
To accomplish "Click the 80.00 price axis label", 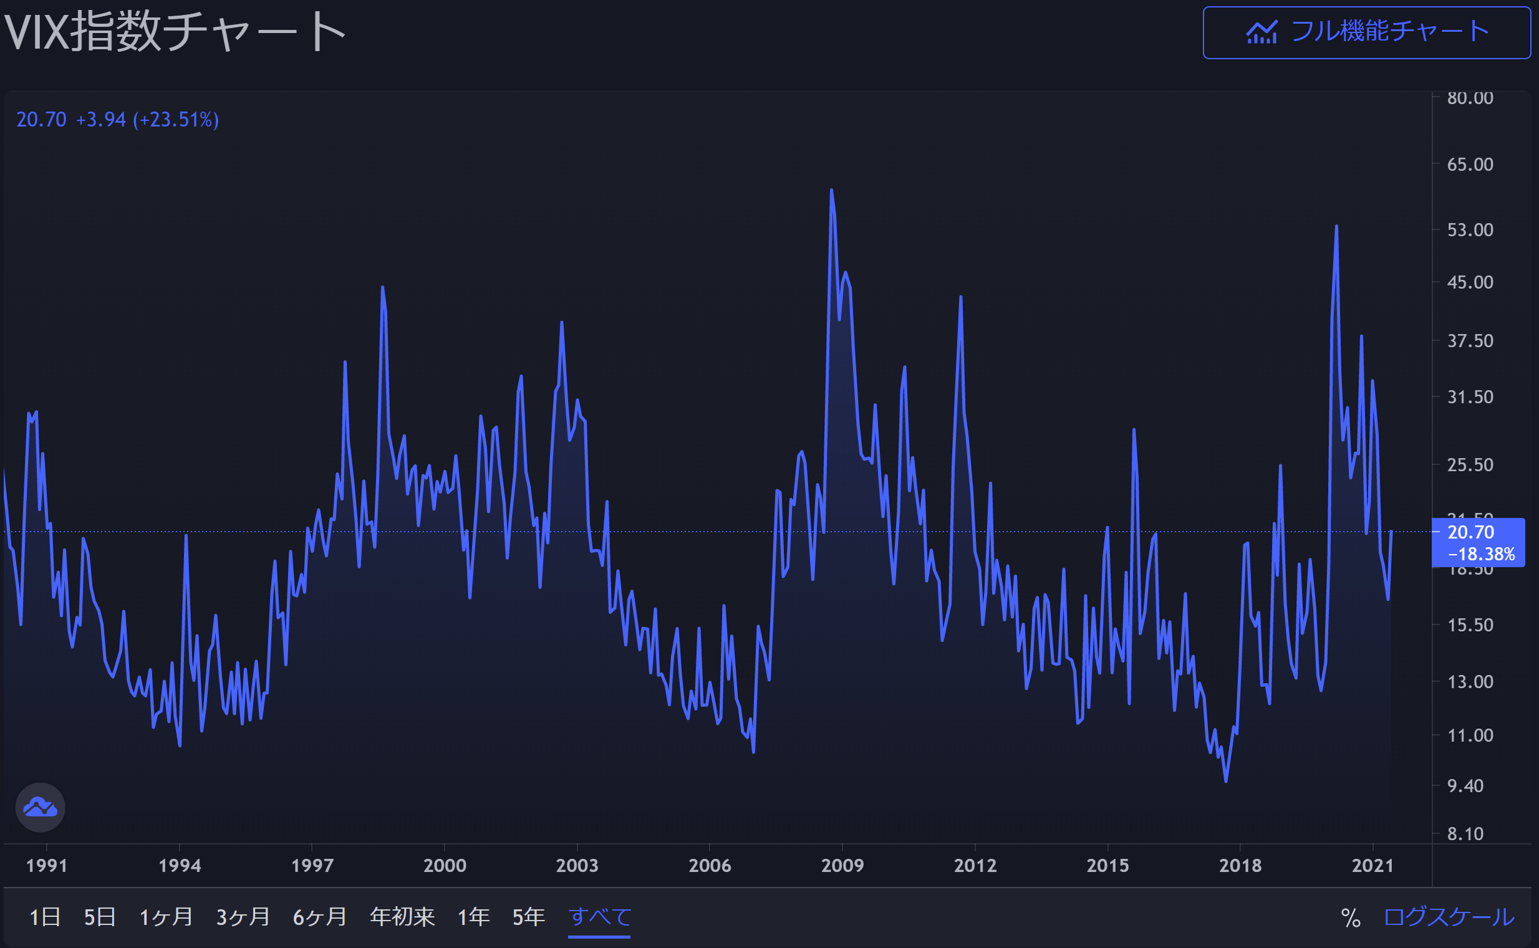I will click(x=1469, y=98).
